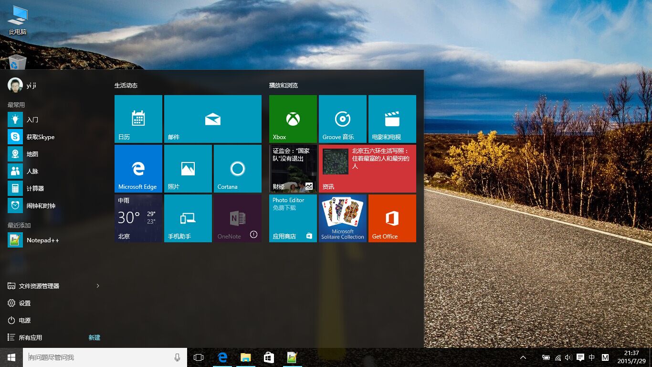
Task: Open the 照片 photos tile
Action: tap(188, 169)
